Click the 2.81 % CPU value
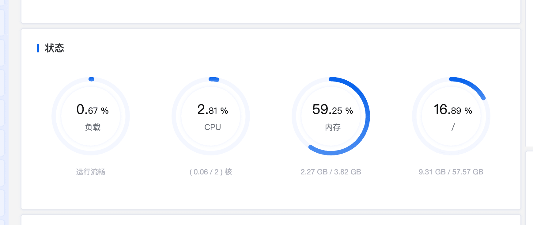The image size is (533, 225). point(213,110)
